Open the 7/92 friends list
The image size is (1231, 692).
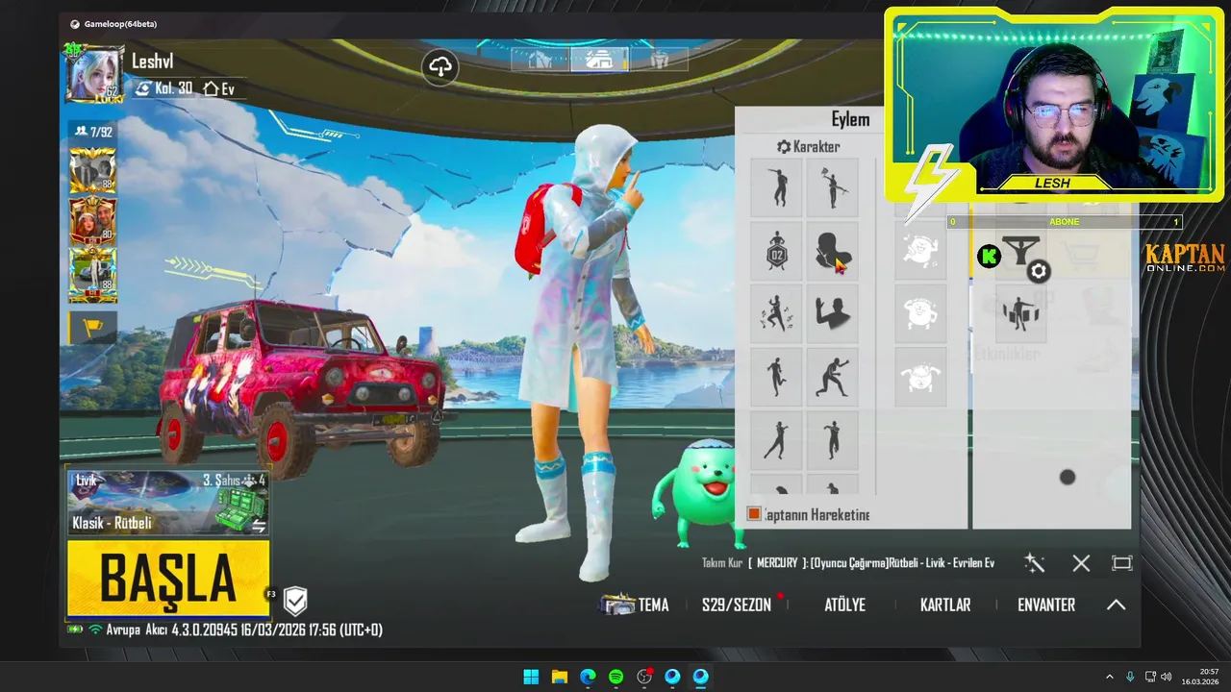pyautogui.click(x=93, y=132)
